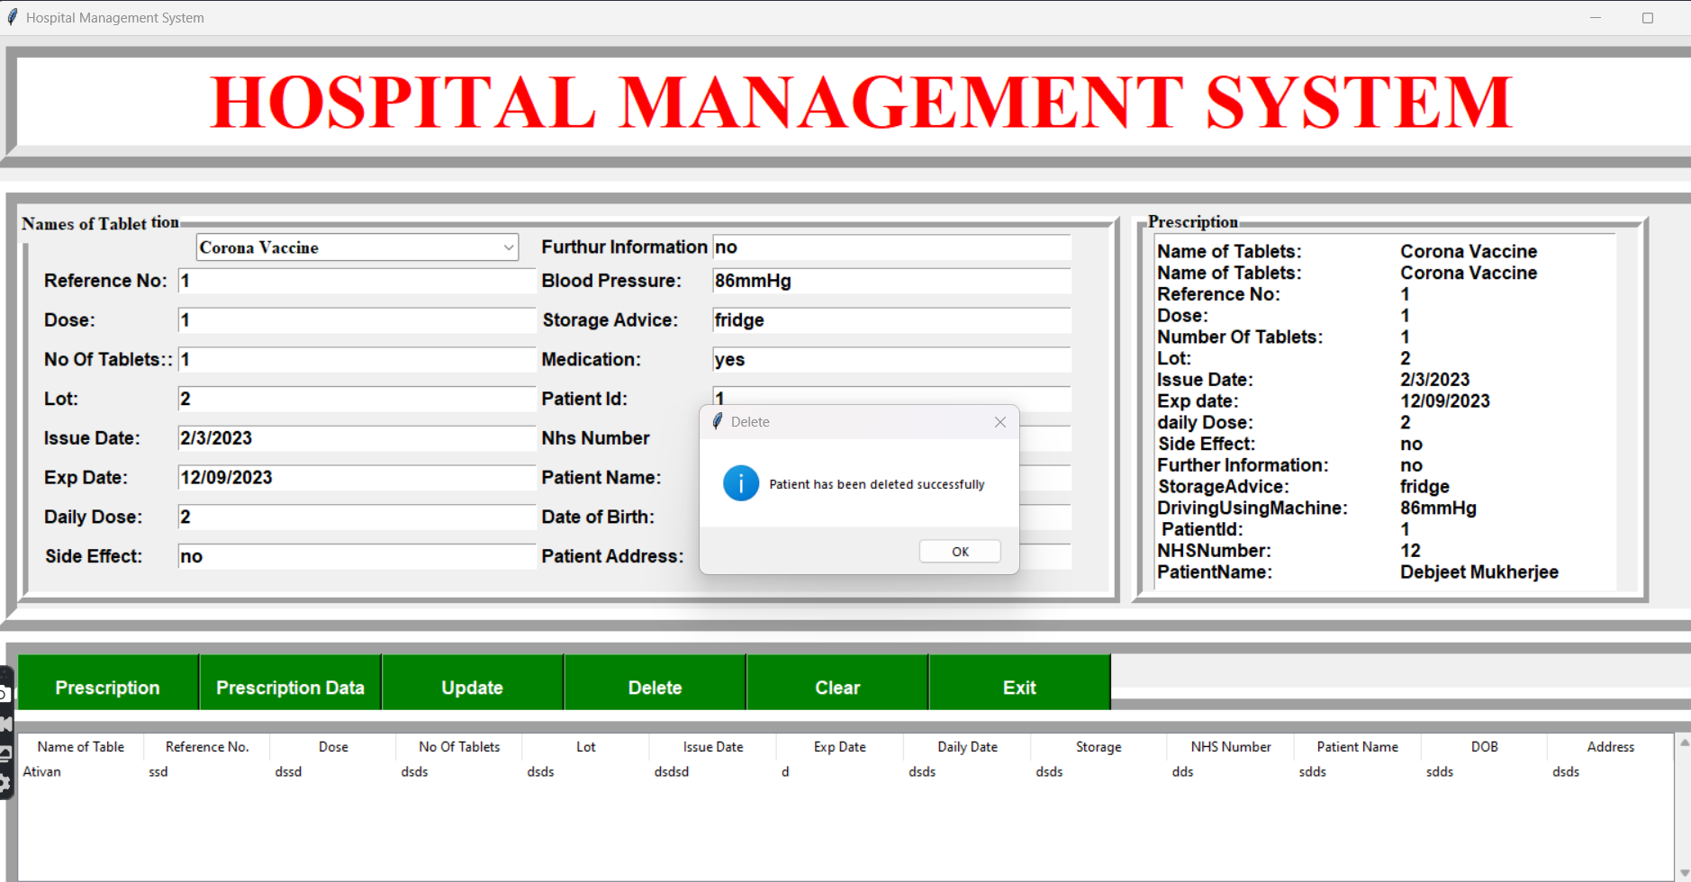The height and width of the screenshot is (882, 1691).
Task: Close the Delete confirmation dialog
Action: tap(999, 421)
